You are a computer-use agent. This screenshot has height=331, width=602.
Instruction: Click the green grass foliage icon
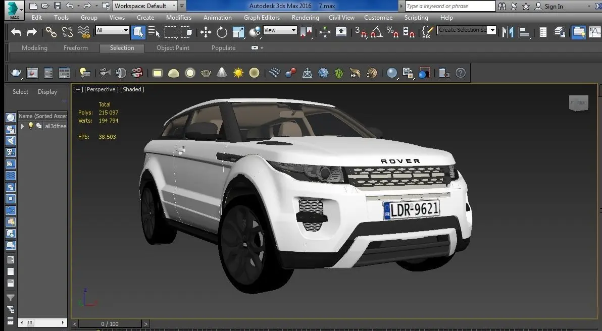tap(339, 73)
